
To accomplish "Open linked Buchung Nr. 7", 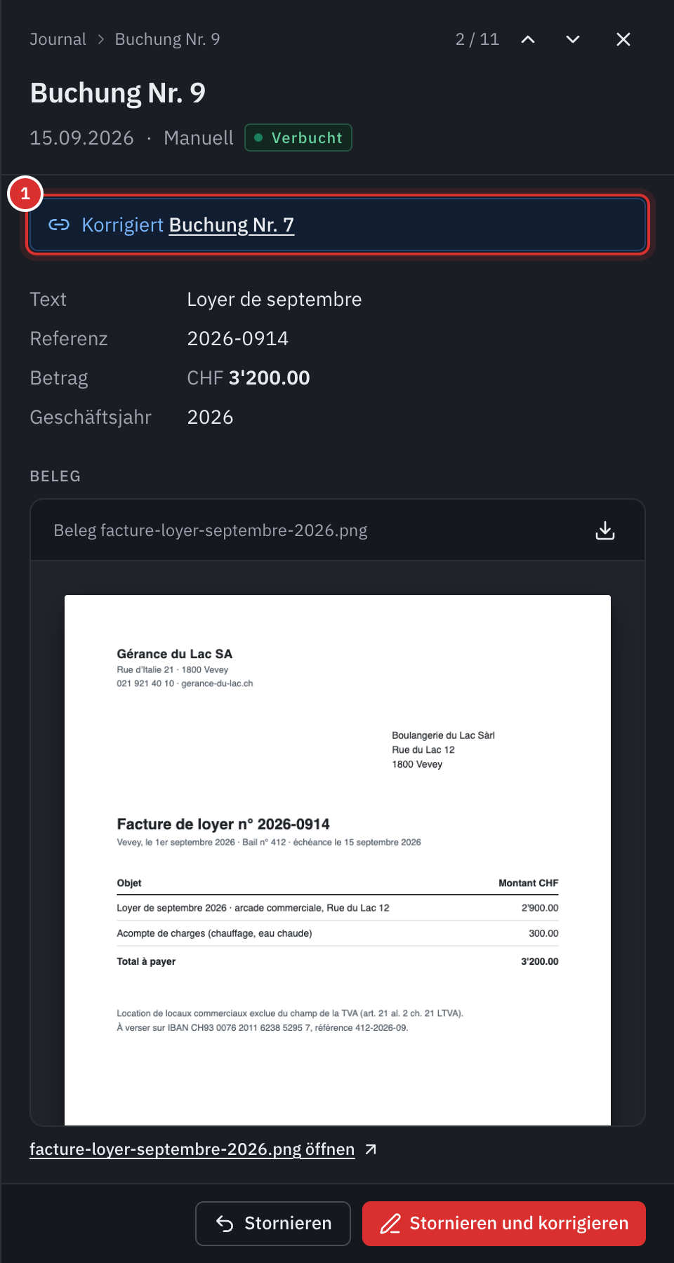I will pyautogui.click(x=232, y=225).
